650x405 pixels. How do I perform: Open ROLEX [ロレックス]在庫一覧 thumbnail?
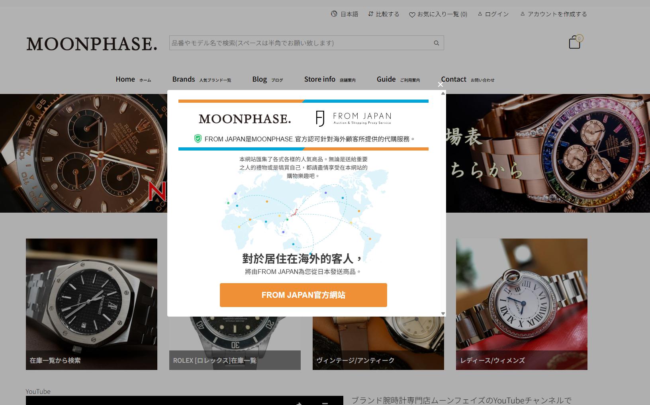tap(235, 343)
